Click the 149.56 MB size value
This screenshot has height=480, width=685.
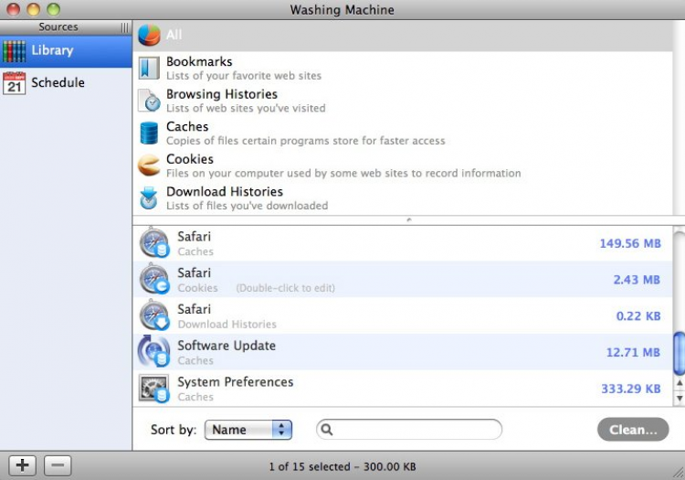[630, 243]
